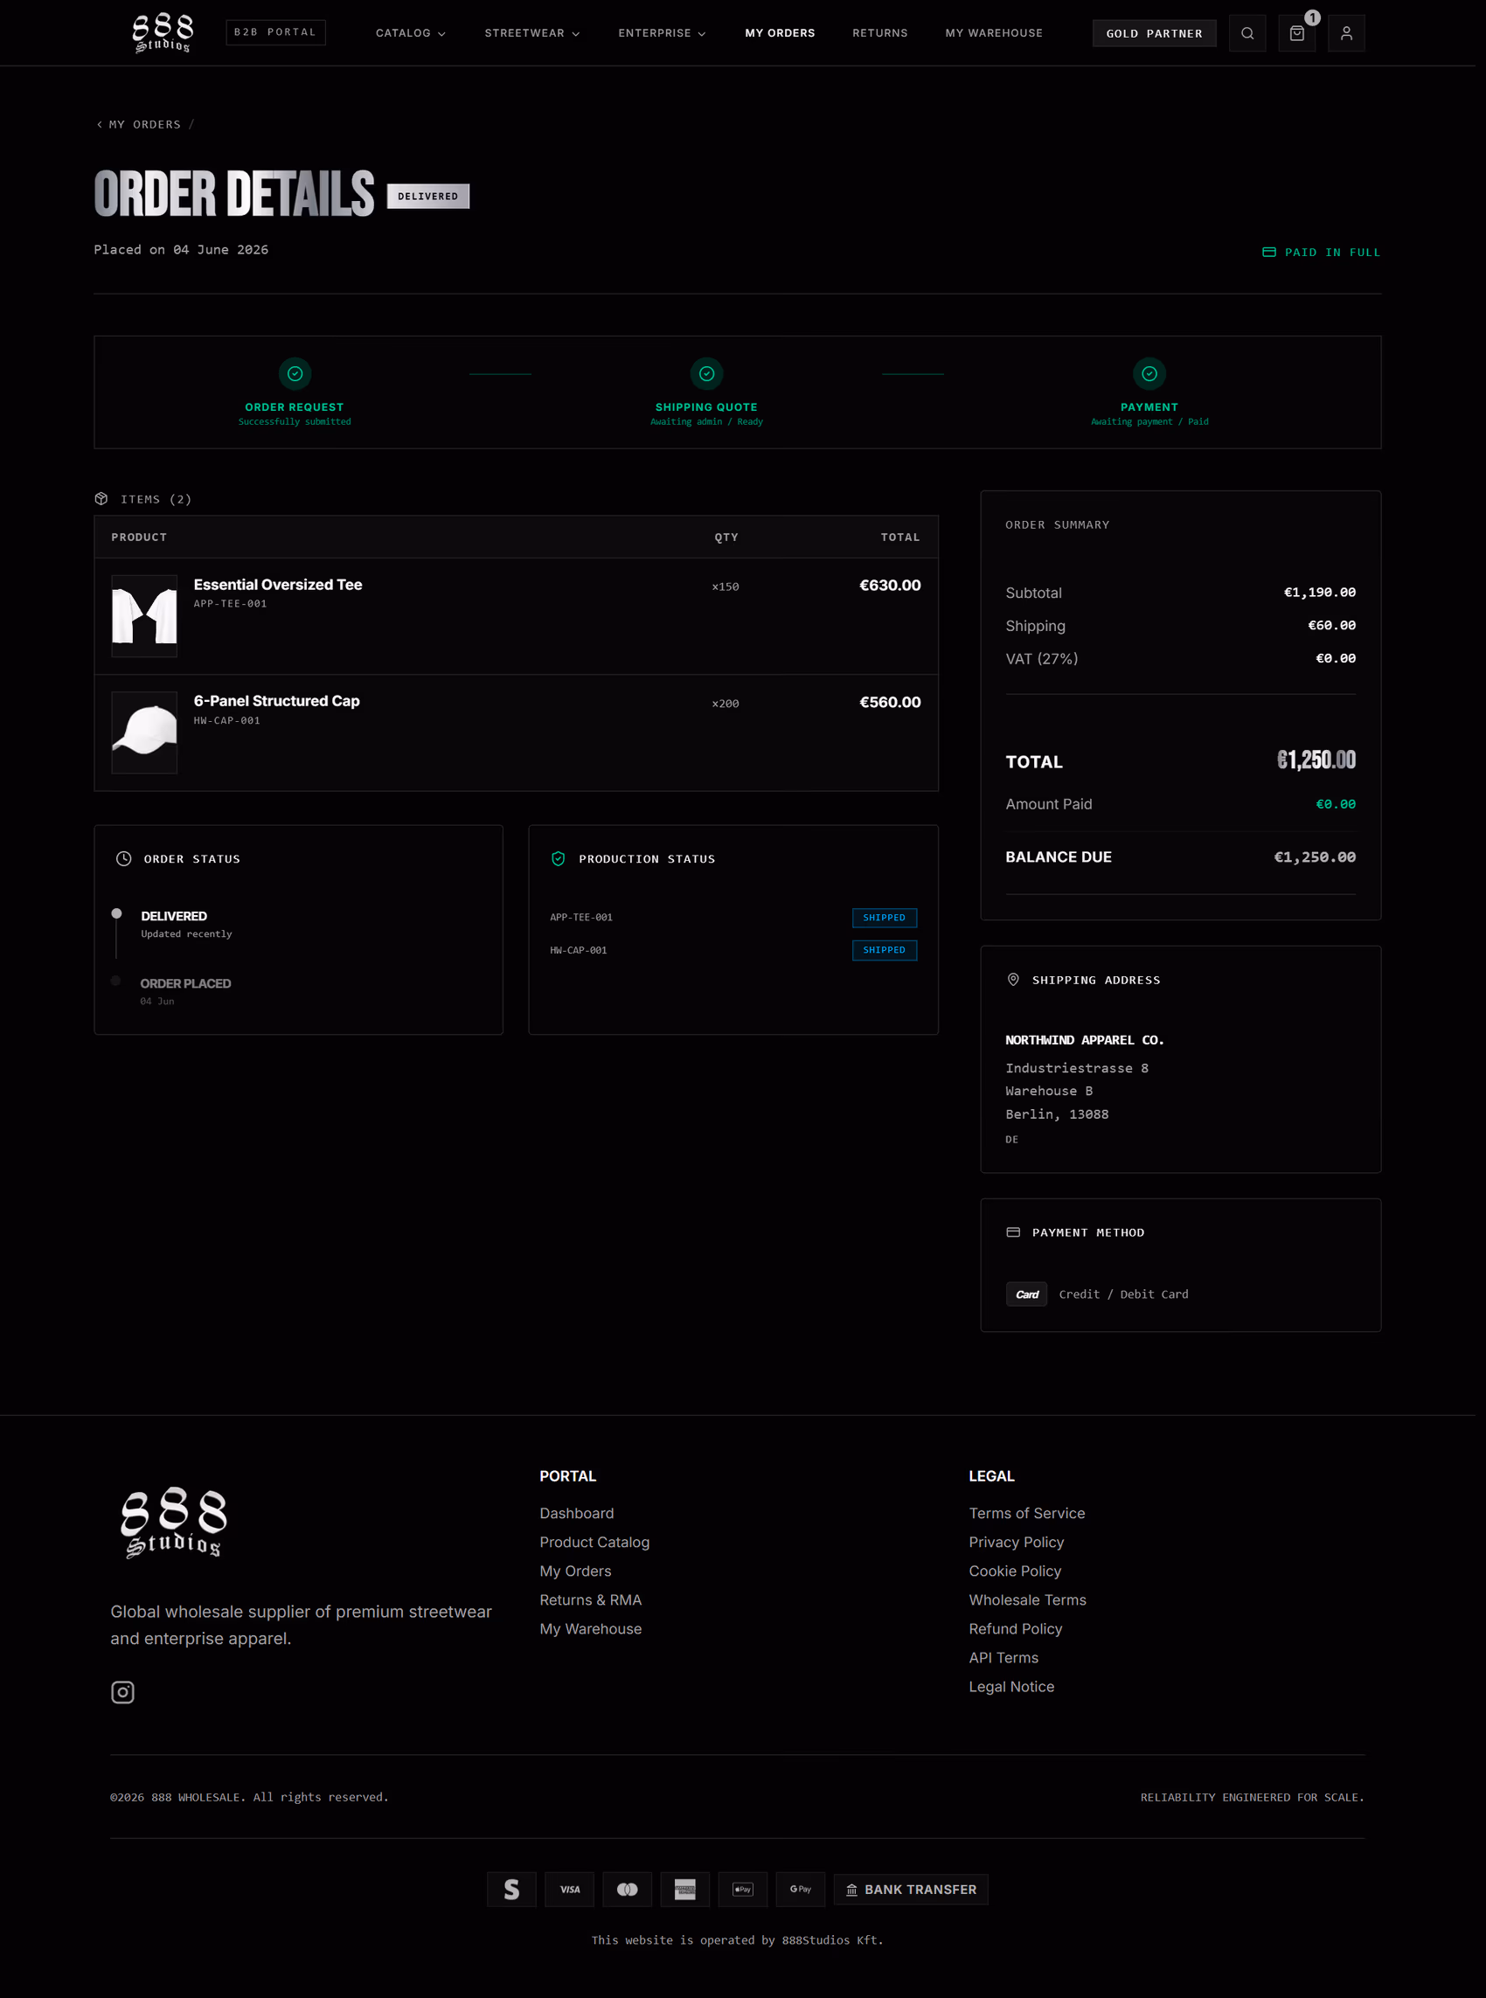This screenshot has width=1486, height=1998.
Task: Click the Bank Transfer badge
Action: [x=910, y=1890]
